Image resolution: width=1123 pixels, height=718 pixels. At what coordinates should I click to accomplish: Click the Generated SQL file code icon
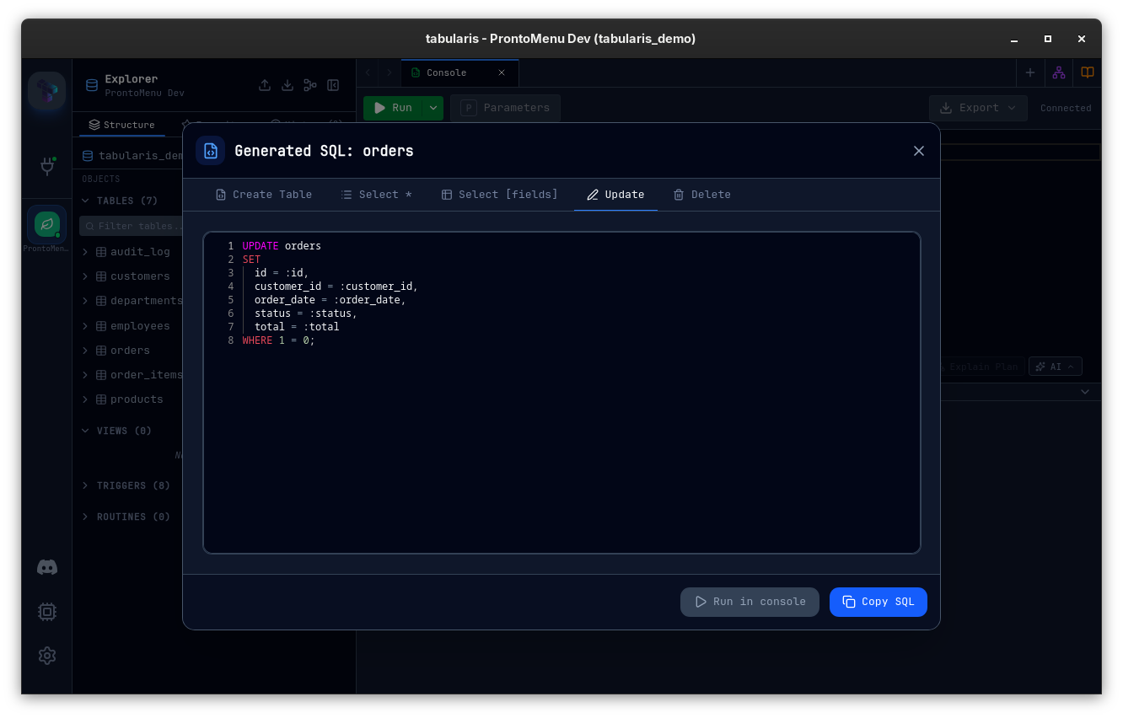pos(211,151)
